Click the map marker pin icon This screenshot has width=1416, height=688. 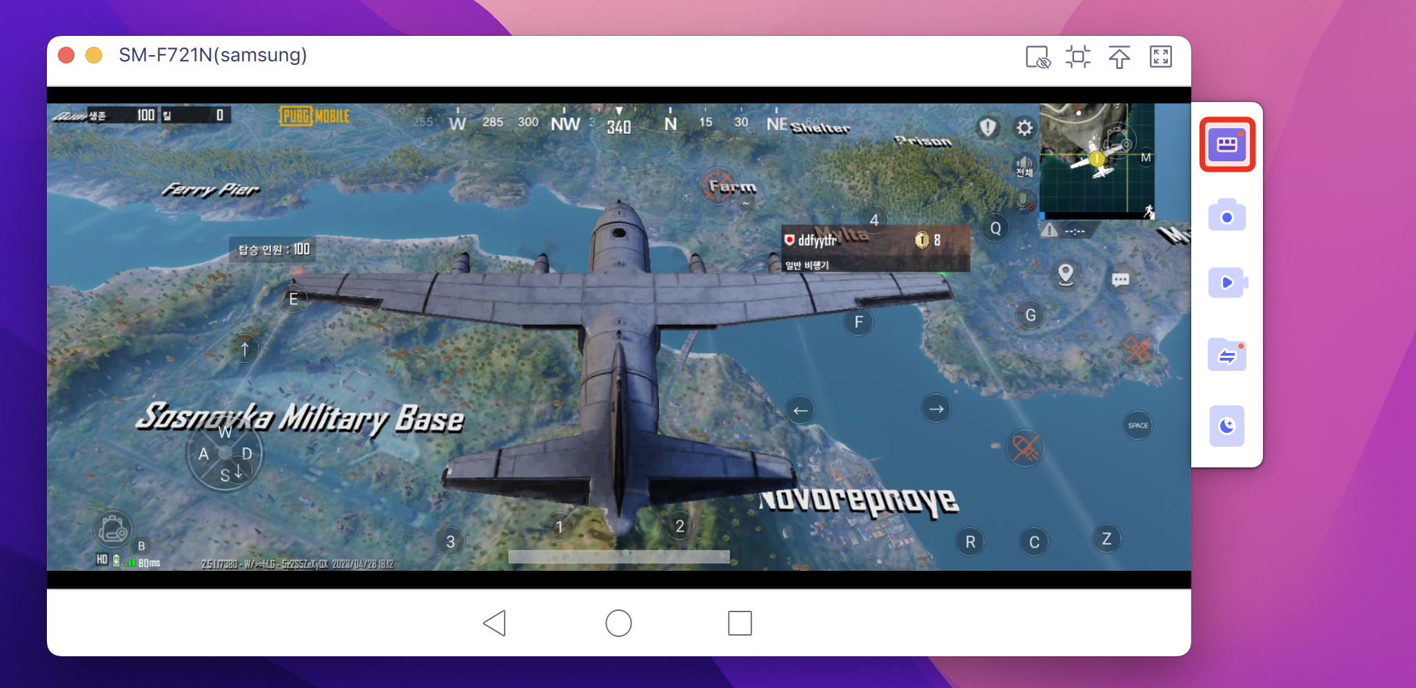pos(1066,274)
